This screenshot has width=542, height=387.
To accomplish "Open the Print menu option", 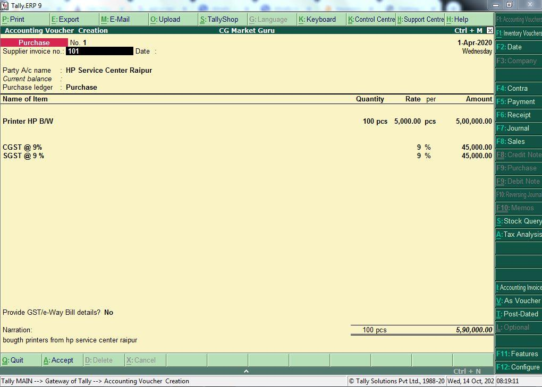I will 14,19.
